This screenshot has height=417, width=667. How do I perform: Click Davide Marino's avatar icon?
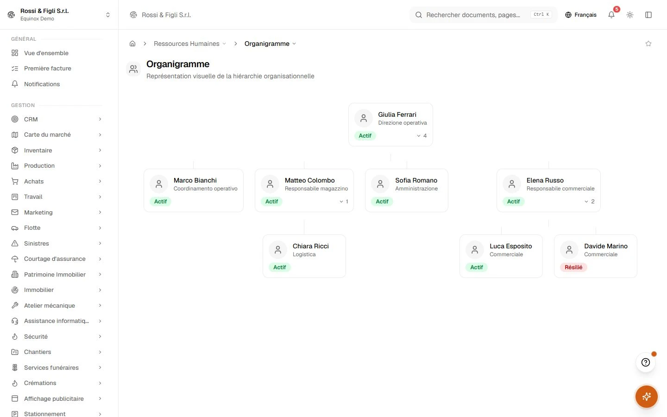pos(569,250)
